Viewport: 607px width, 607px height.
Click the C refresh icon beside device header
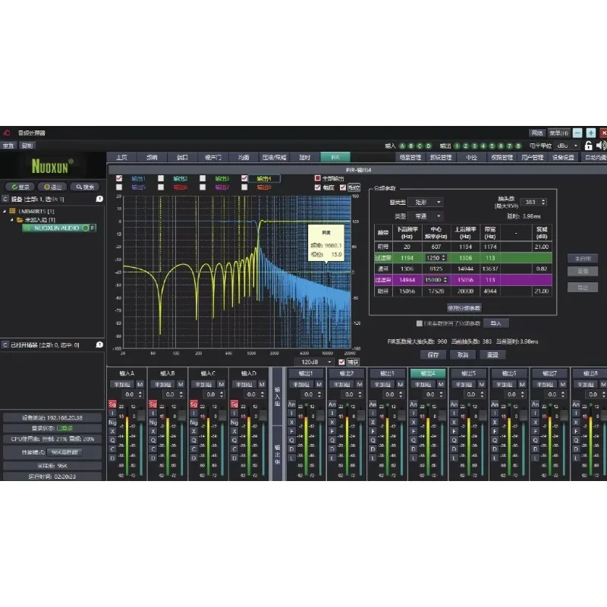5,199
